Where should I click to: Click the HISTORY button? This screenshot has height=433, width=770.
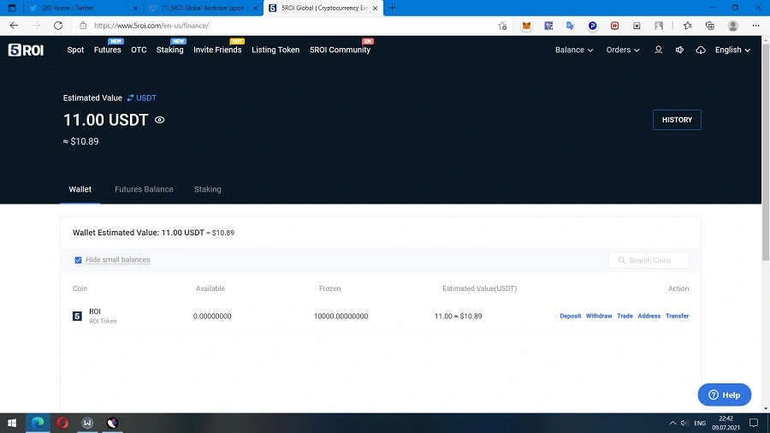pyautogui.click(x=677, y=120)
